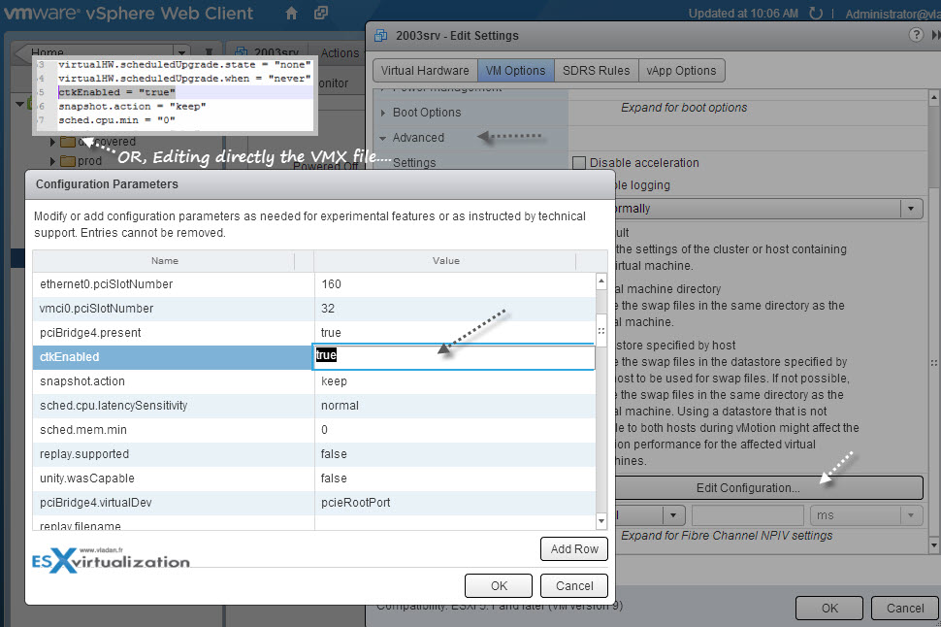Screen dimensions: 941x627
Task: Select the pciBridge4.present parameter
Action: [x=90, y=333]
